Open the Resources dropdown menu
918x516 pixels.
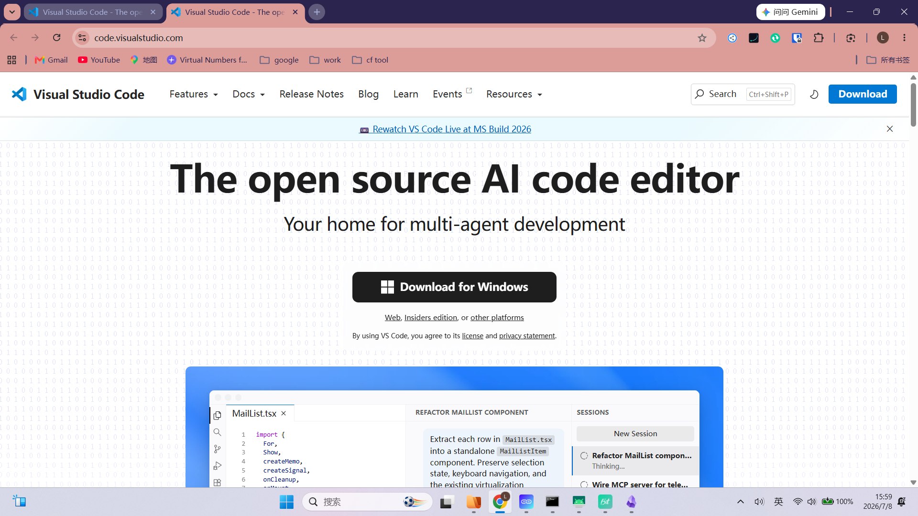pos(514,94)
